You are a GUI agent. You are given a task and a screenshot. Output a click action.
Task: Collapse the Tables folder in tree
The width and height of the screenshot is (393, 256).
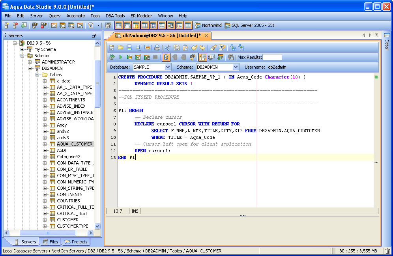coord(37,75)
